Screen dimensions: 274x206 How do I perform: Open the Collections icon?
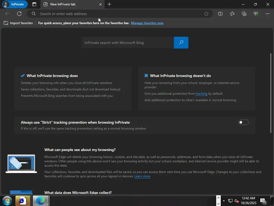tap(244, 14)
